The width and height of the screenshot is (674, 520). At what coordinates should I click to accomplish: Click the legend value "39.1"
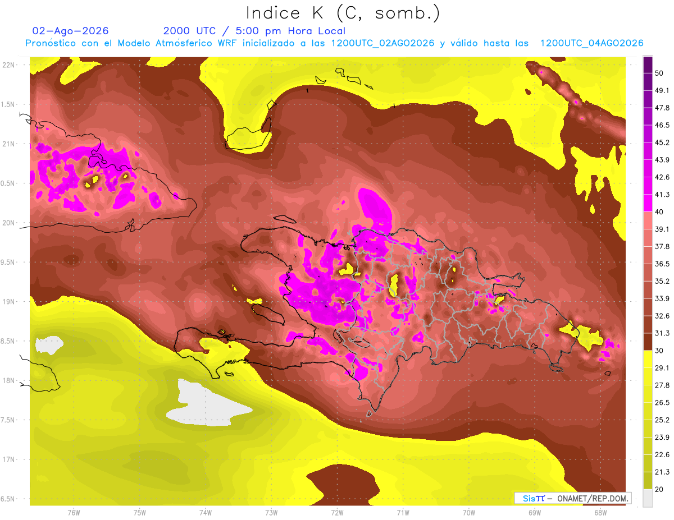662,229
